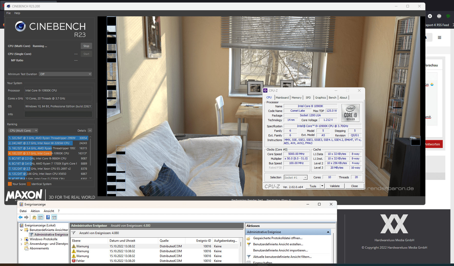Viewport: 454px width, 266px height.
Task: Collapse Administrative Ereignisse actions section
Action: click(x=328, y=232)
